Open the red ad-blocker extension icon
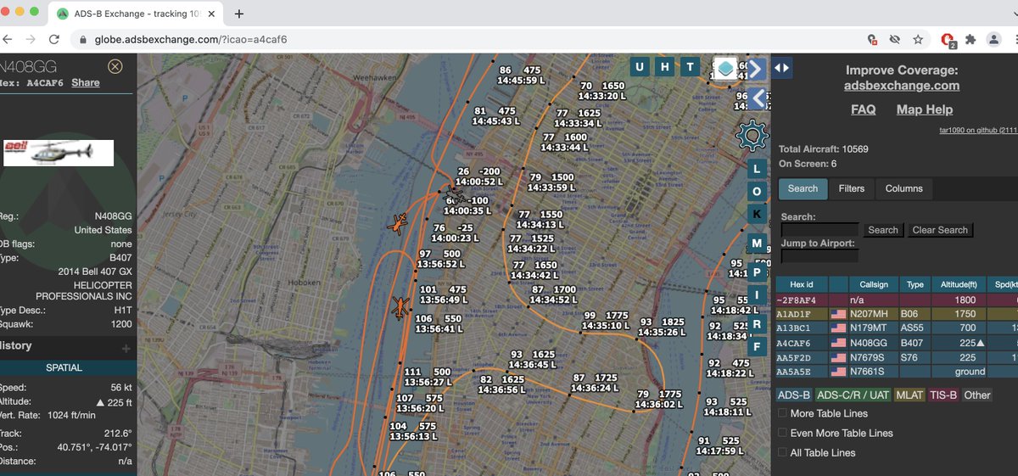This screenshot has width=1018, height=476. [948, 39]
